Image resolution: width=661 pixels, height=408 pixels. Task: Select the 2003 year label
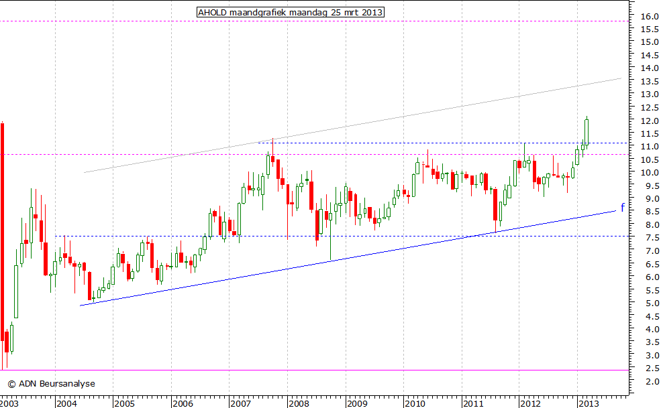9,404
